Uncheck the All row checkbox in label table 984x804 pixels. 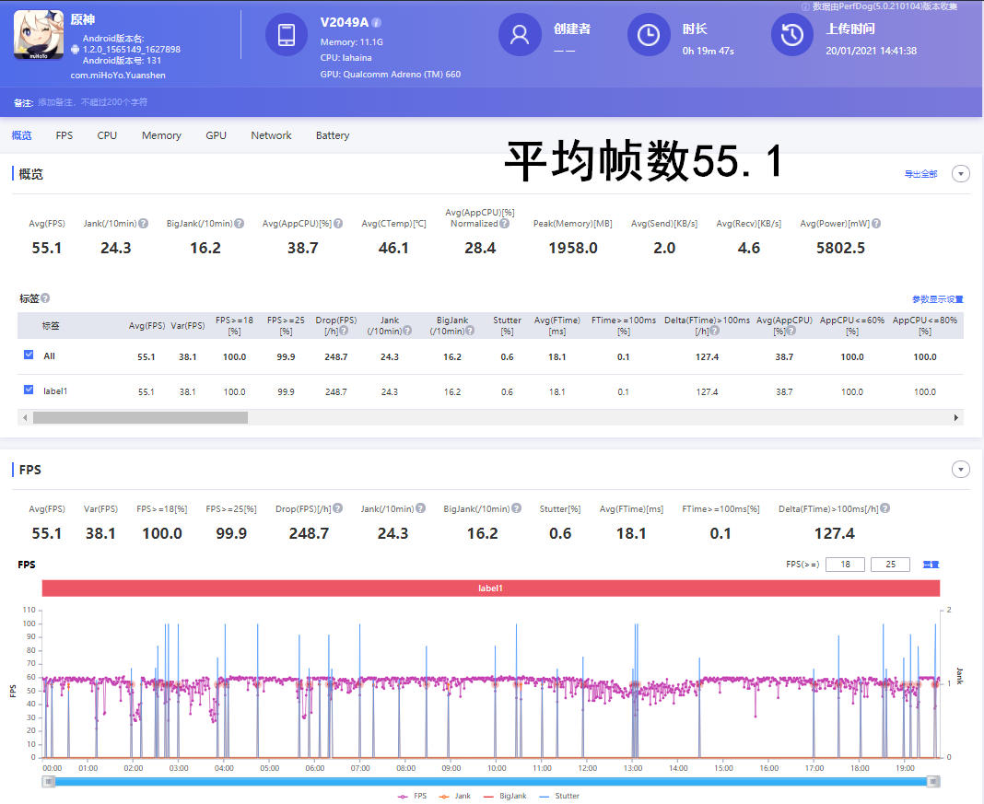(27, 356)
